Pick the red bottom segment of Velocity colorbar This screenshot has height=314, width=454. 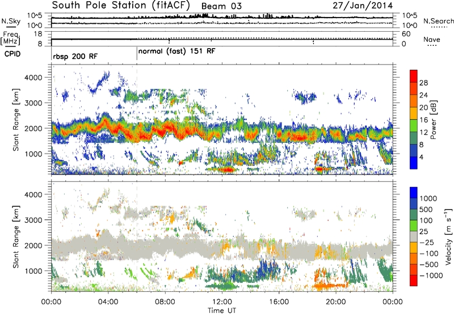click(414, 281)
